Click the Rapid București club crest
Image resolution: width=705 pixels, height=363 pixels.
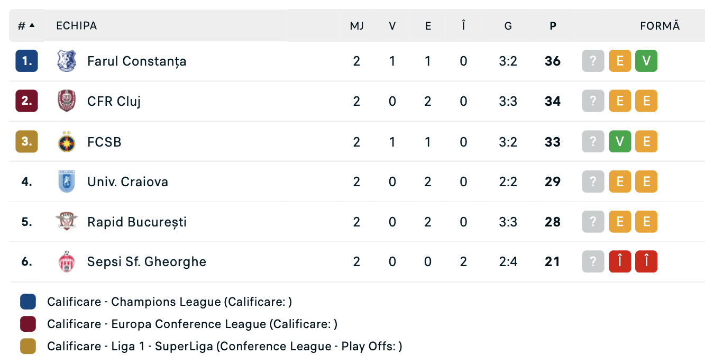click(67, 222)
